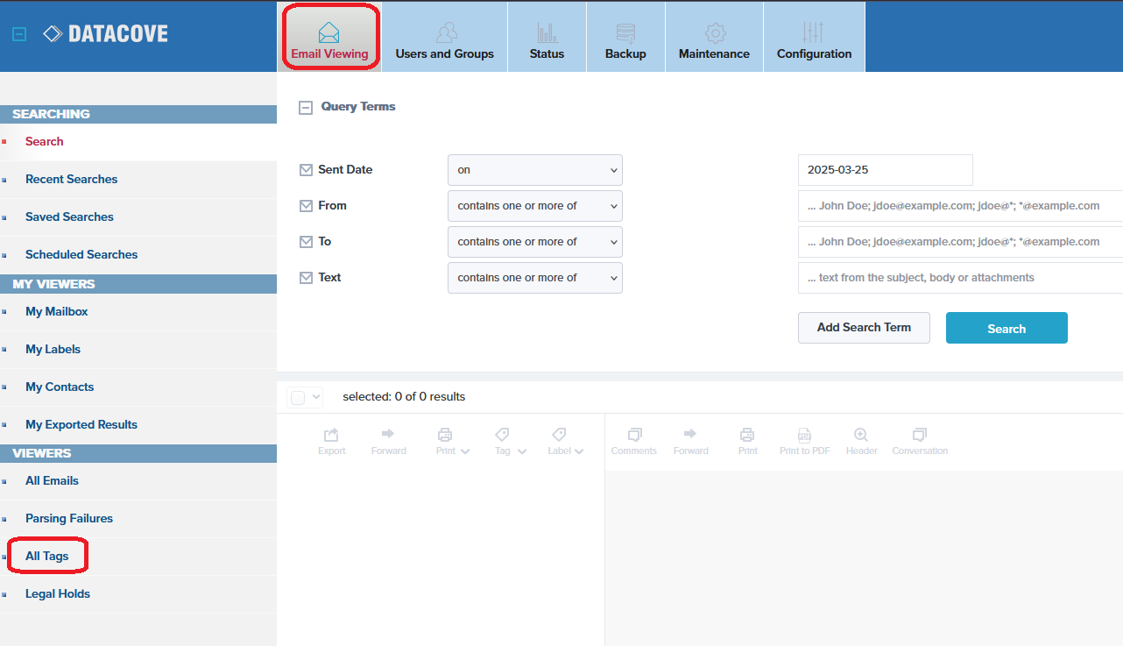Viewport: 1123px width, 646px height.
Task: Click the Add Search Term button
Action: 863,328
